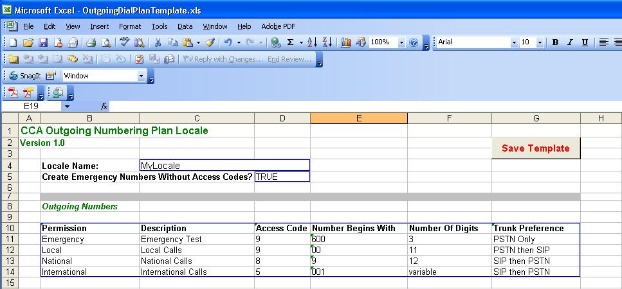Toggle Italic formatting
The height and width of the screenshot is (289, 622).
(x=570, y=42)
